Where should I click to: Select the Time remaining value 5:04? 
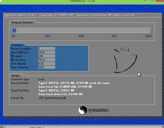click(x=46, y=67)
